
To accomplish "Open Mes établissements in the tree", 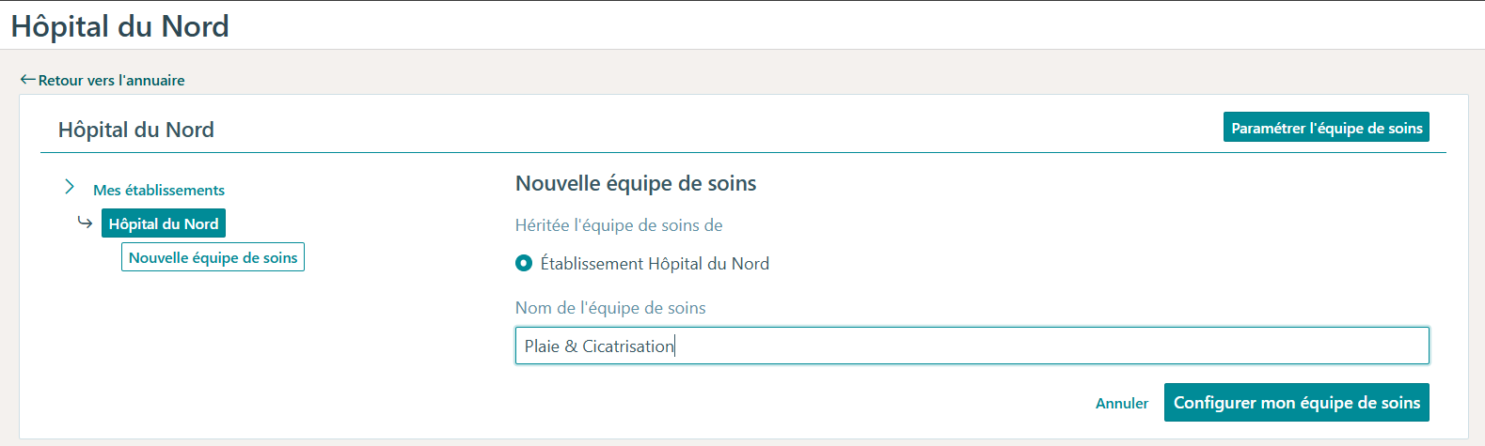I will [x=159, y=190].
